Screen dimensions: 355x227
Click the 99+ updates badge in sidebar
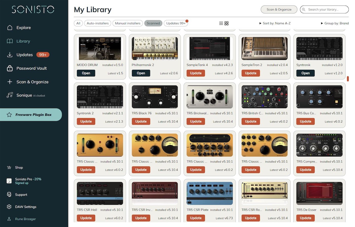pyautogui.click(x=43, y=55)
